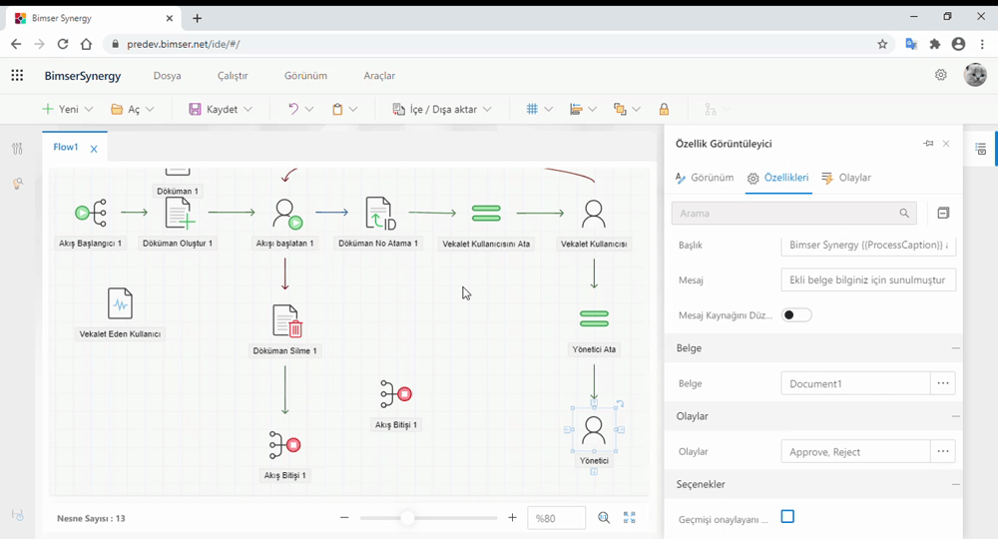
Task: Select the Vekalet Kullanıcısını Ata node
Action: point(486,214)
